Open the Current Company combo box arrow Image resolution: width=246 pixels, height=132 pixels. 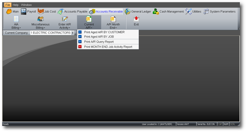tap(72, 33)
